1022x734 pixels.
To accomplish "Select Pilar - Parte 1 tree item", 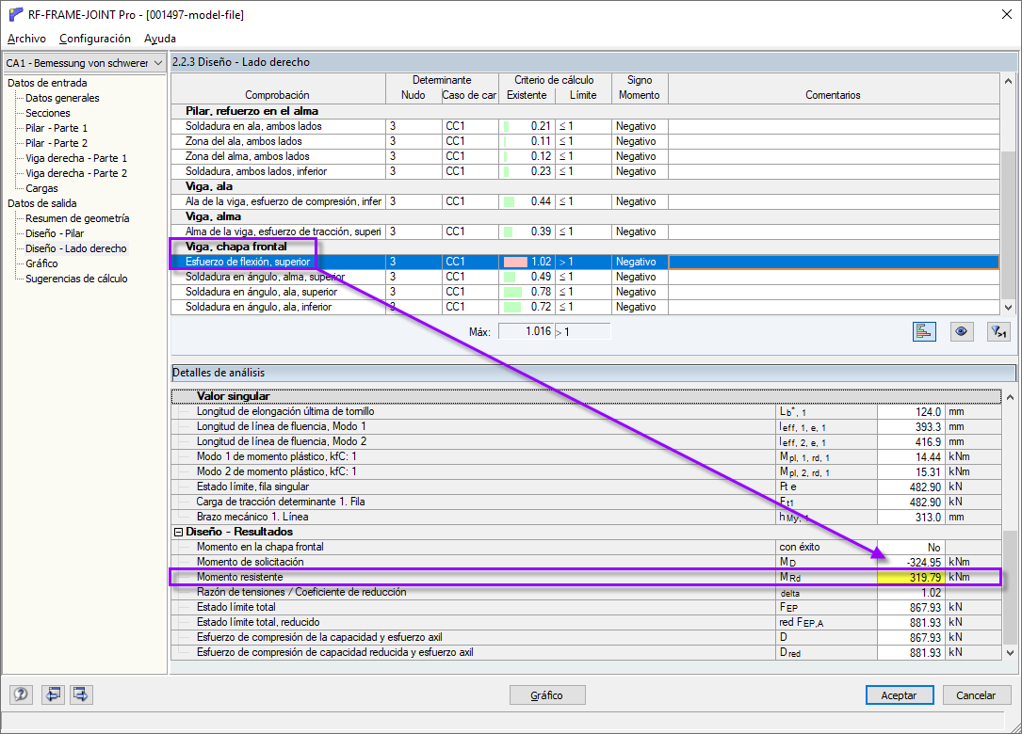I will click(x=57, y=128).
